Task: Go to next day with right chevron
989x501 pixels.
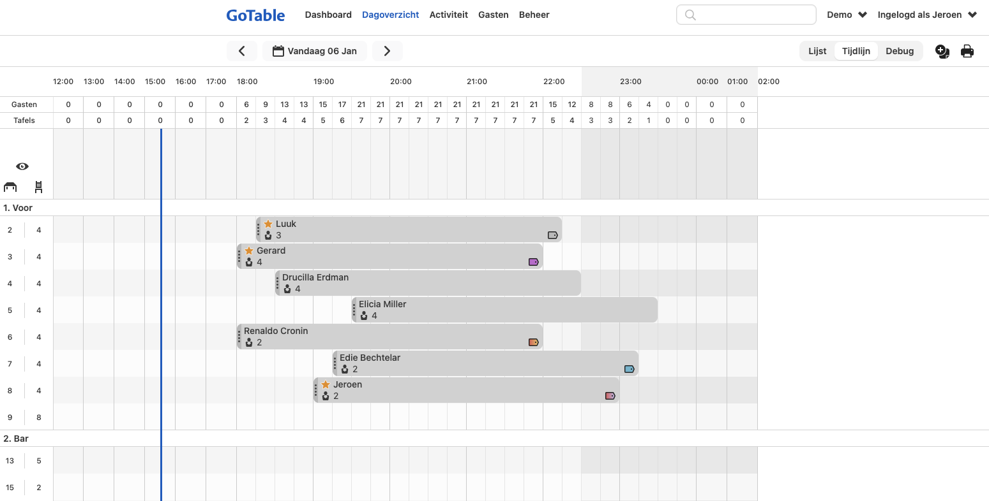Action: point(387,51)
